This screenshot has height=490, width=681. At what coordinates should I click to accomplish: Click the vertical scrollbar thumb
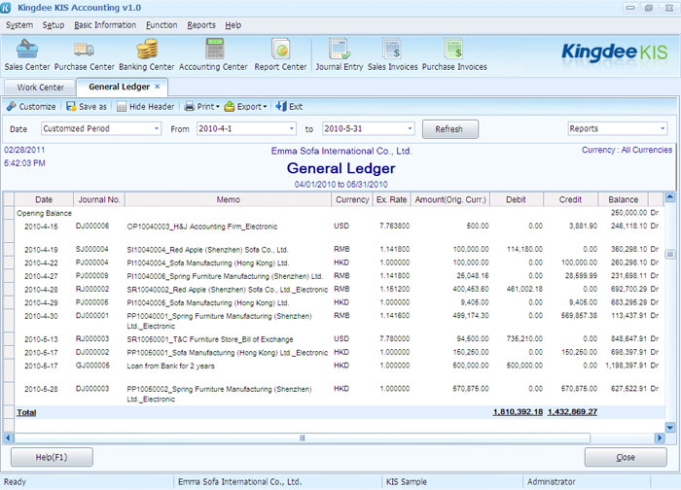click(670, 255)
